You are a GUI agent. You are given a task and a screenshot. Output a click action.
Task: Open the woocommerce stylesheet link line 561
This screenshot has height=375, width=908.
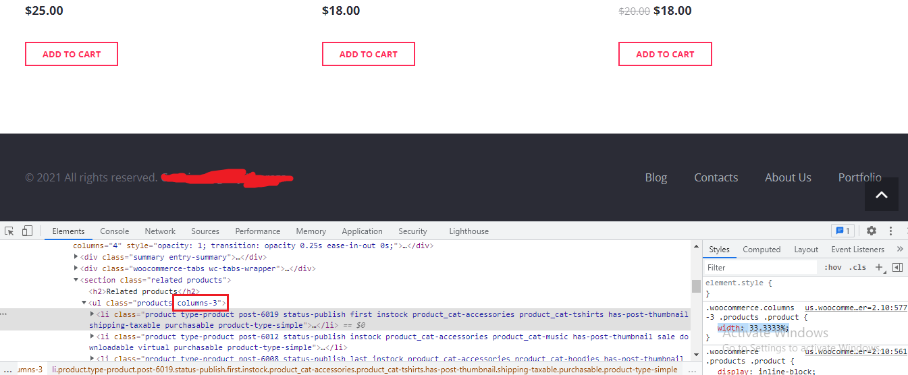[855, 351]
